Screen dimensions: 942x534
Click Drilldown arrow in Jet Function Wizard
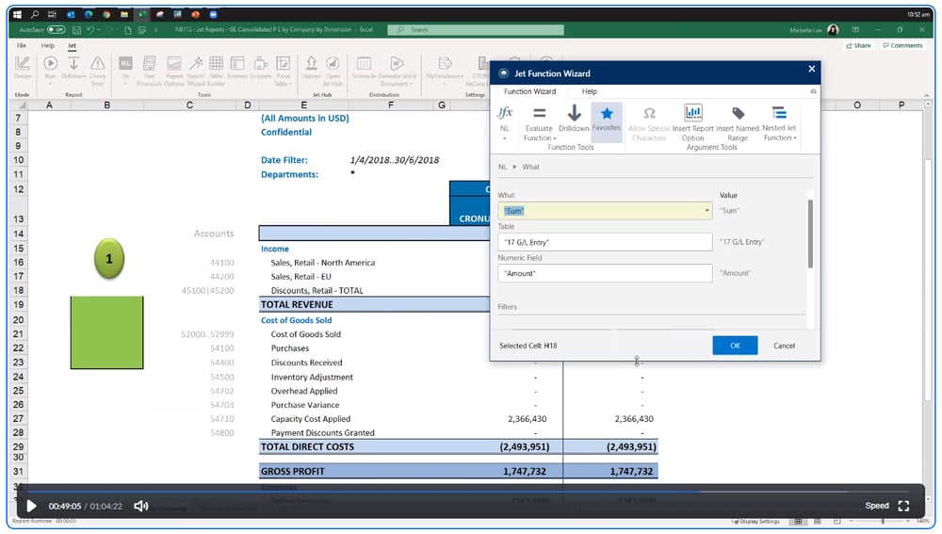(574, 118)
